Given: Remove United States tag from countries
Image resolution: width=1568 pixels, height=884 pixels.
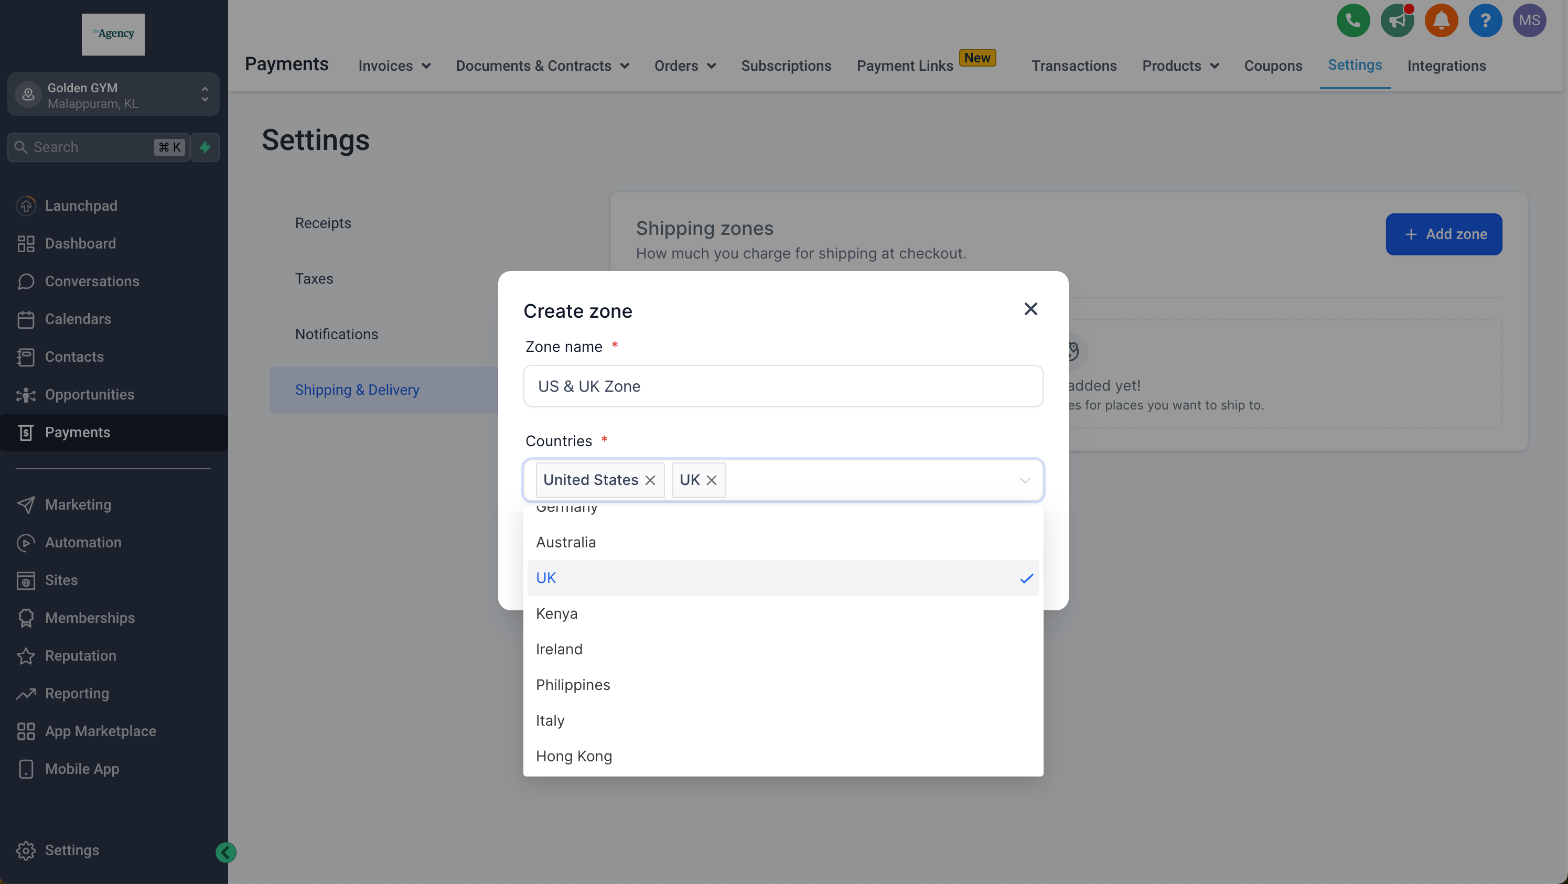Looking at the screenshot, I should coord(650,480).
